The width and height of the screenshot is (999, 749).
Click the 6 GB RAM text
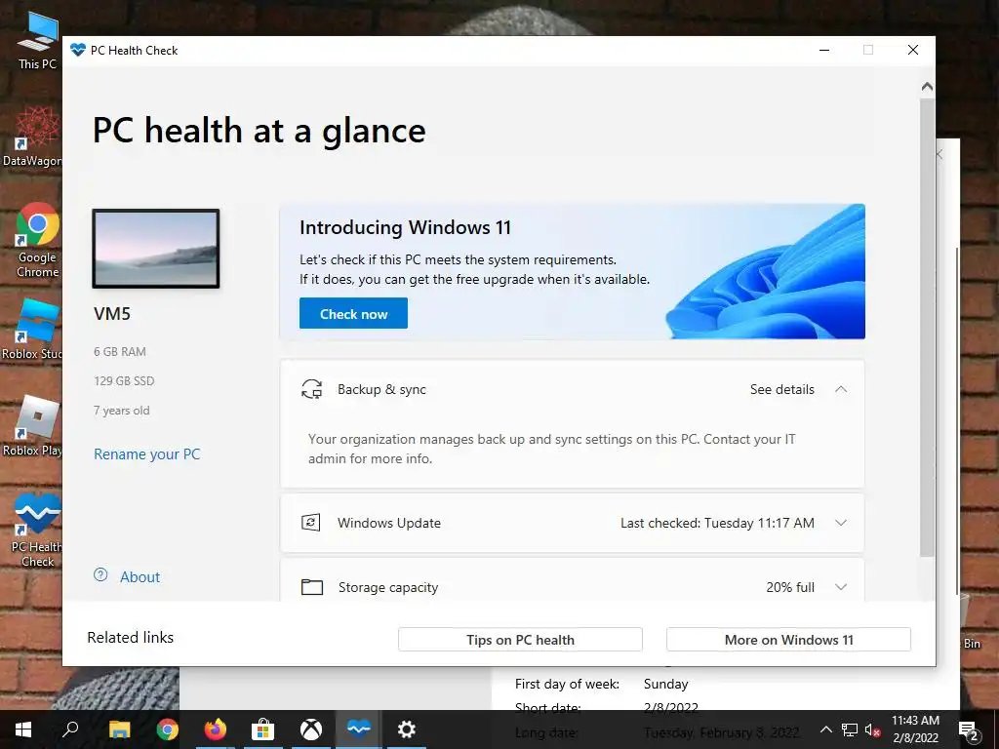[120, 351]
